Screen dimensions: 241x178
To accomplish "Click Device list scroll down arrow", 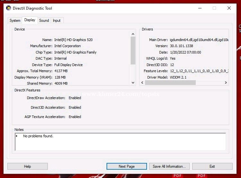I will click(133, 83).
